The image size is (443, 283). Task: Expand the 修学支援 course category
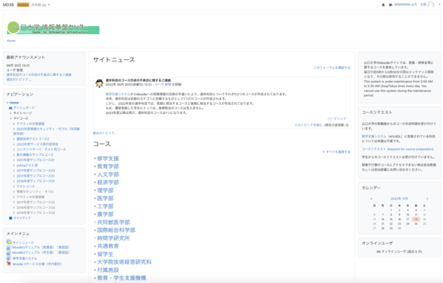click(95, 159)
